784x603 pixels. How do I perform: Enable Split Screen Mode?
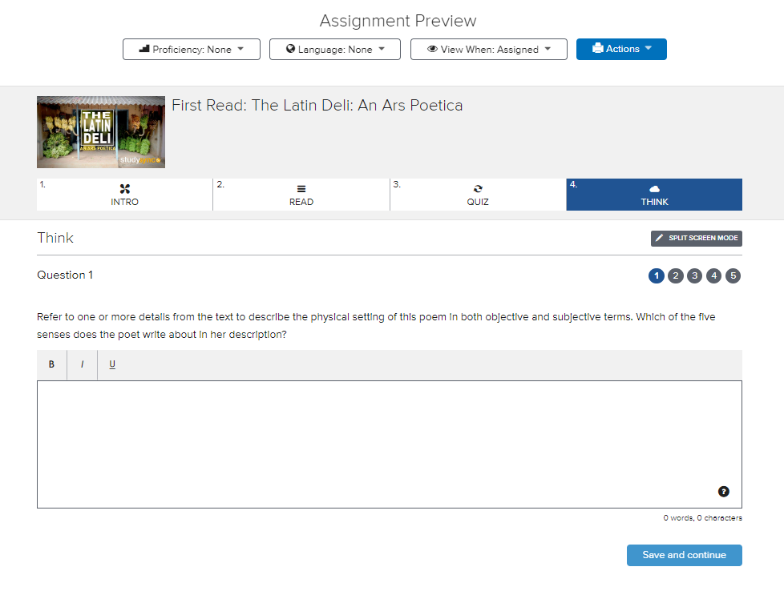coord(696,238)
